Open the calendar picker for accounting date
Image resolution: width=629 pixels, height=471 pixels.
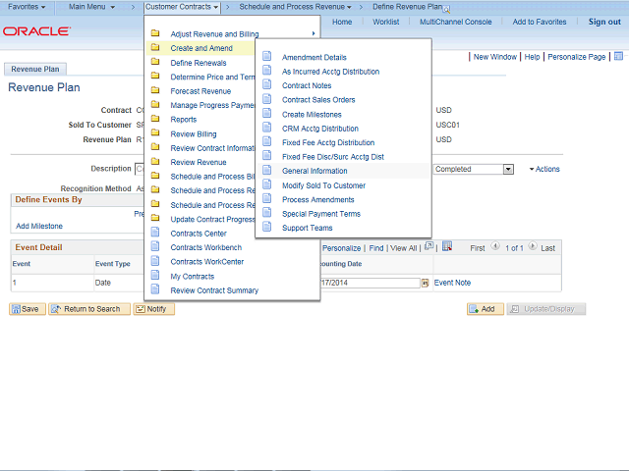[x=425, y=284]
